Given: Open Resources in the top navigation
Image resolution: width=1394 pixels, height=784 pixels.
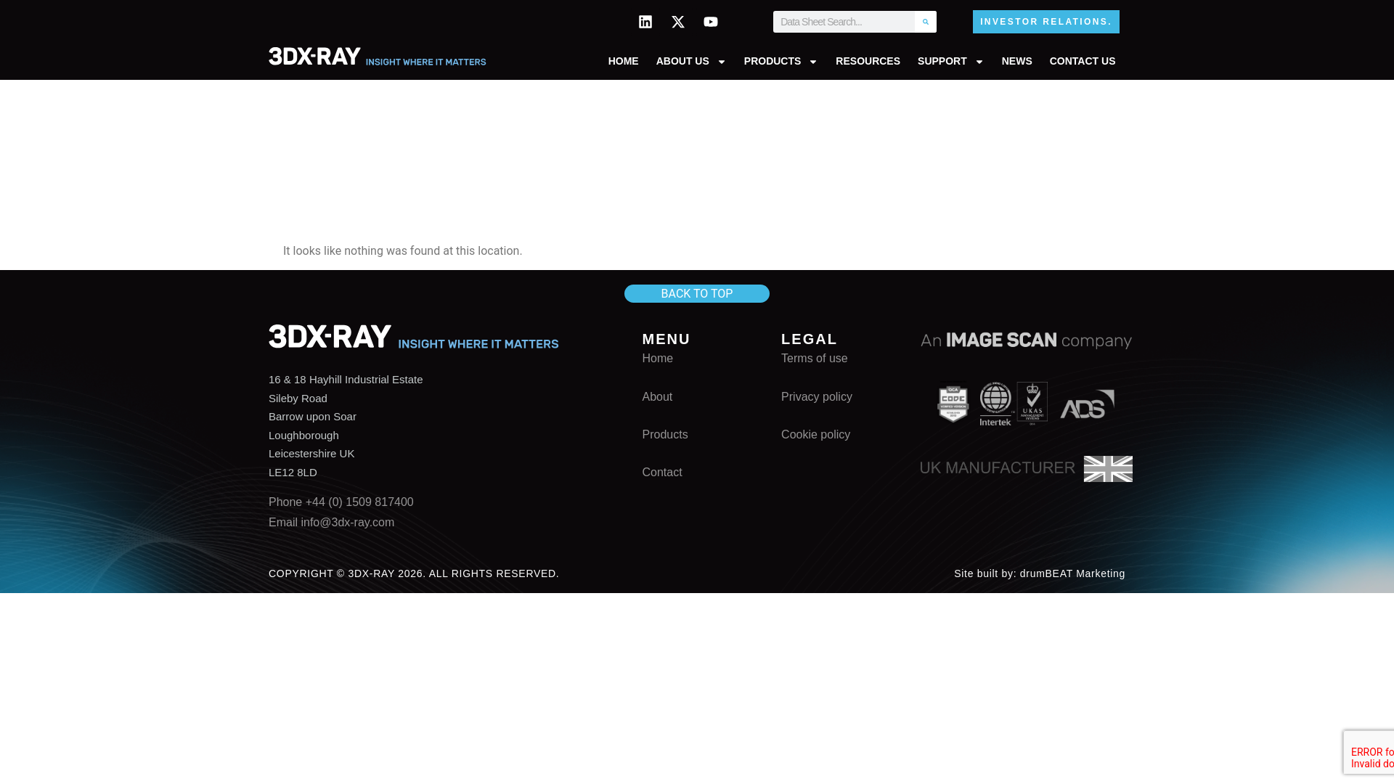Looking at the screenshot, I should pos(868,61).
